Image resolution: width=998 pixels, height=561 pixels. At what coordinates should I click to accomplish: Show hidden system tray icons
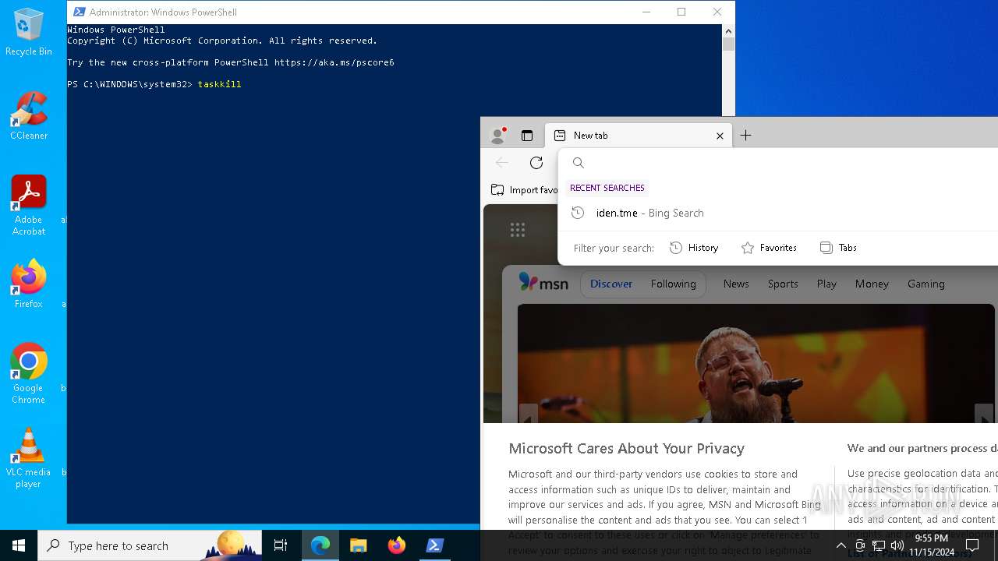pos(841,545)
